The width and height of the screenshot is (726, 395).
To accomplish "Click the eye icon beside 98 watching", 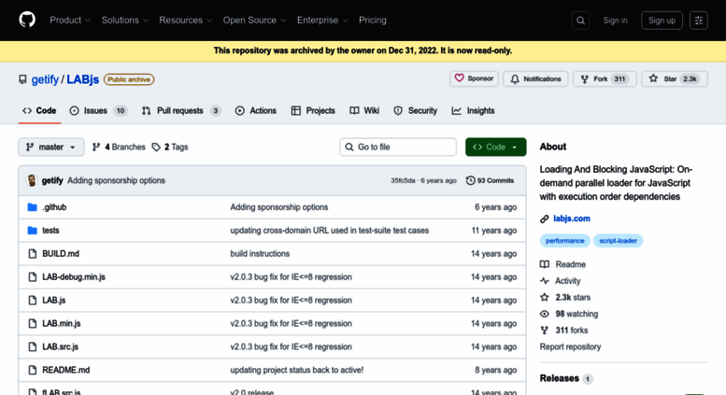I will [x=545, y=314].
